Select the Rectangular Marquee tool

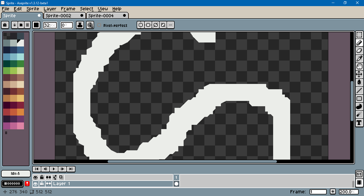359,35
